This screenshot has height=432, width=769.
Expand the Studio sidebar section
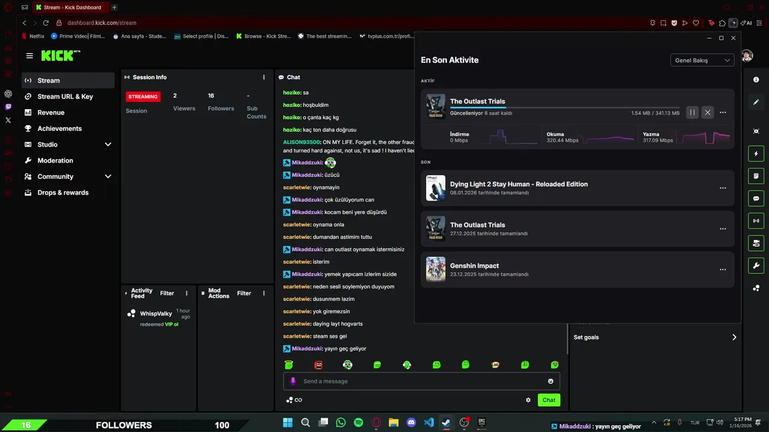108,145
